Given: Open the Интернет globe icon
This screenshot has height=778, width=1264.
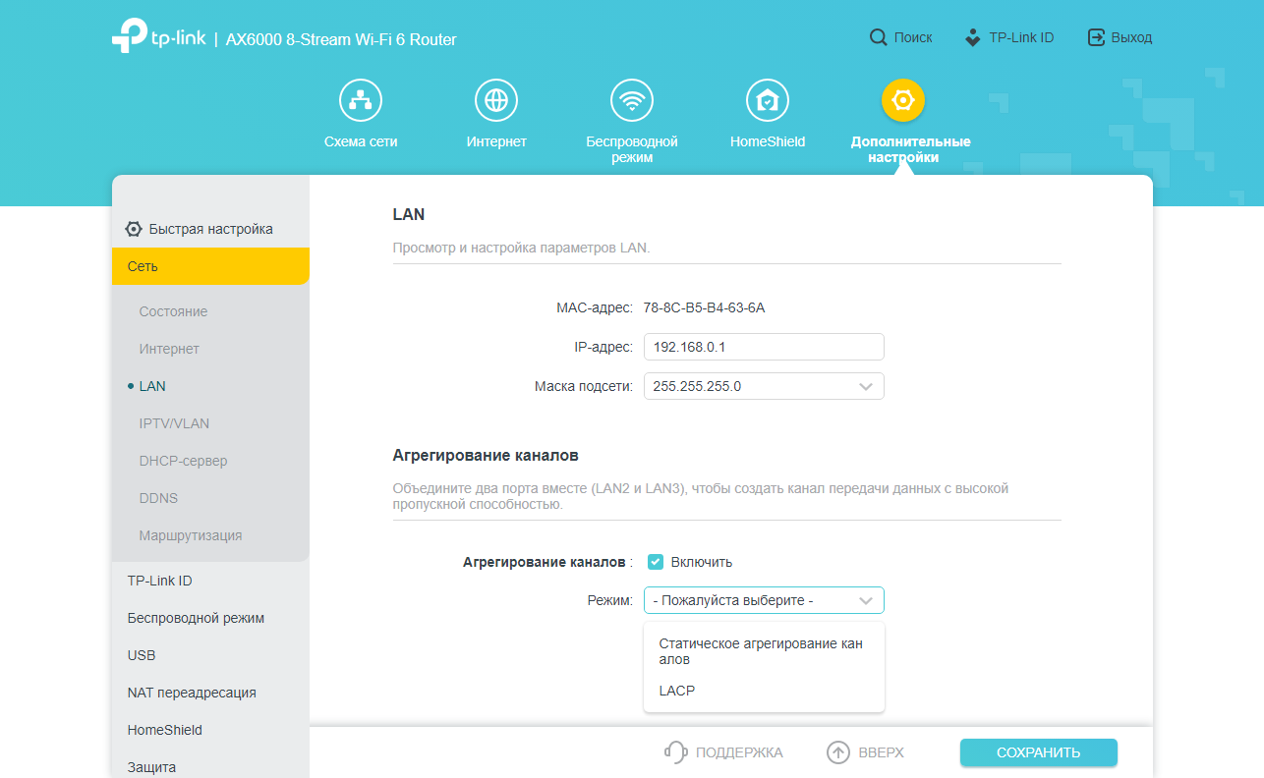Looking at the screenshot, I should 496,100.
